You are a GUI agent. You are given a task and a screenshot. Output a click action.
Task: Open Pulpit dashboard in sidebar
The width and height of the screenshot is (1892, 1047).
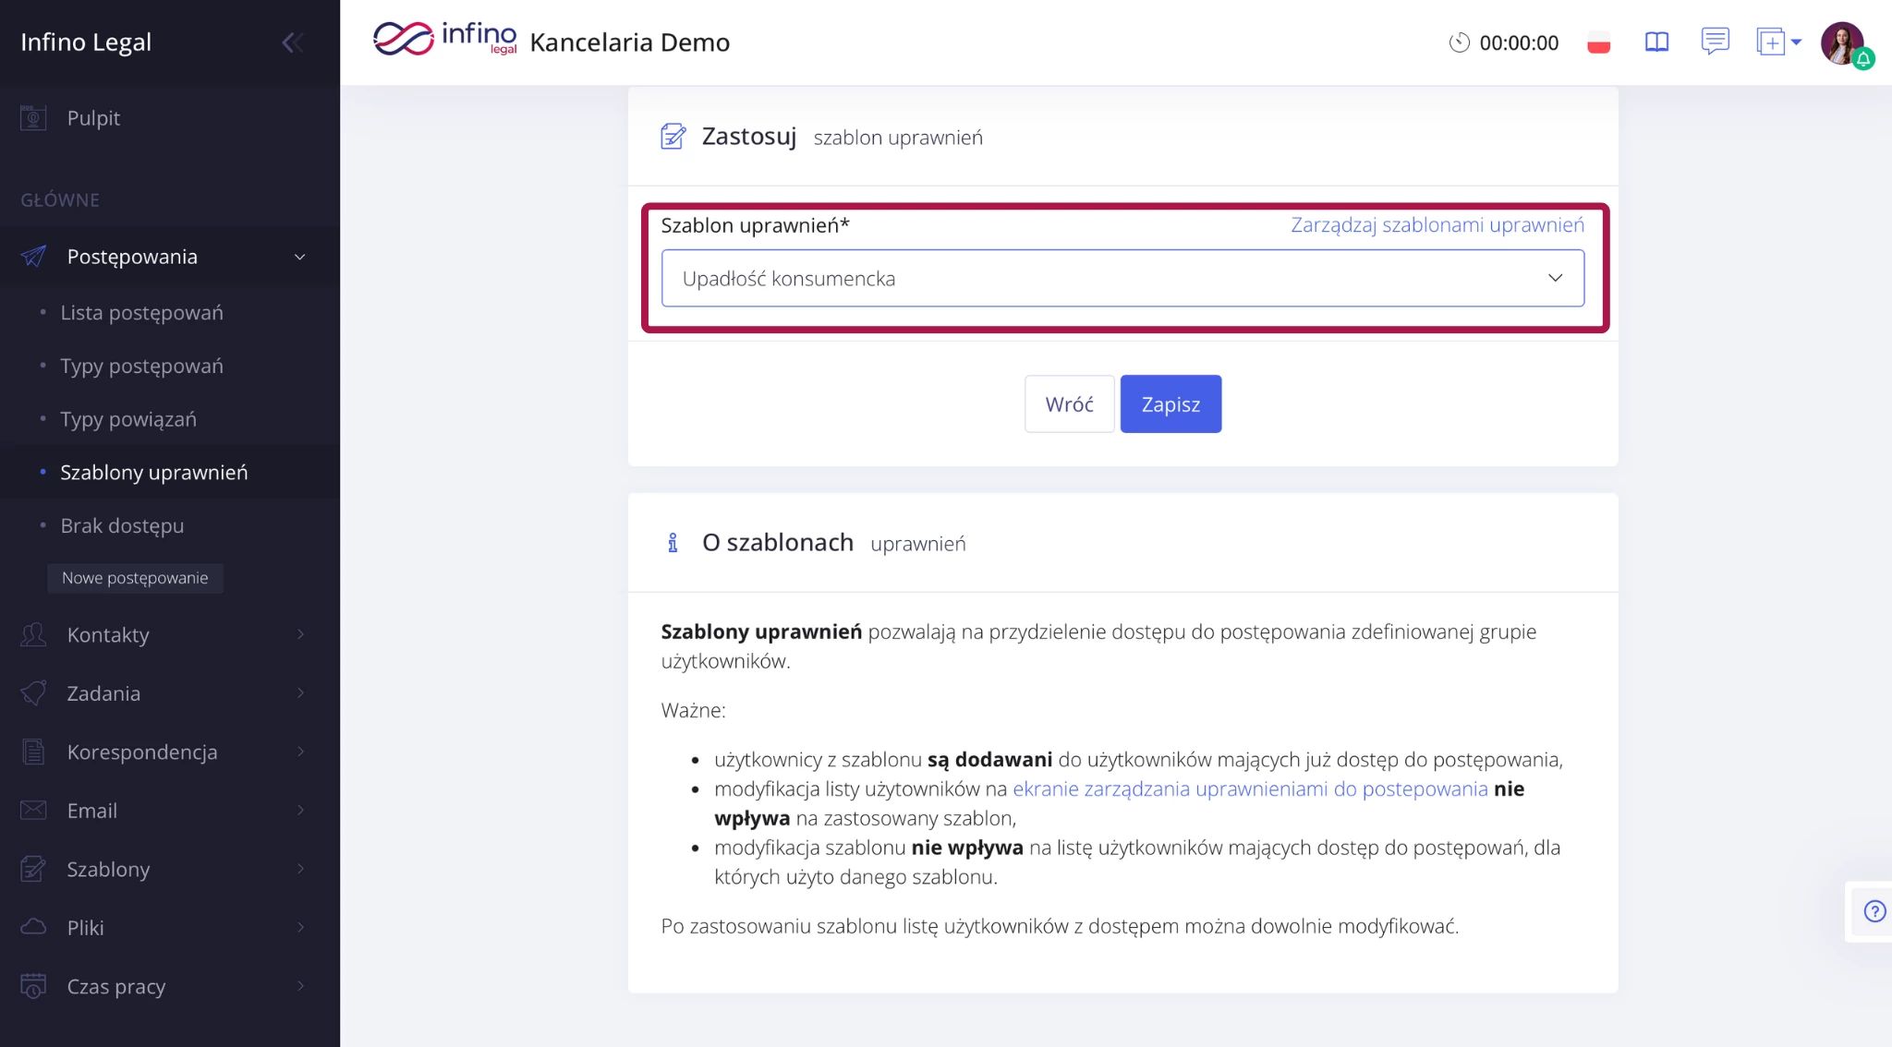(93, 118)
